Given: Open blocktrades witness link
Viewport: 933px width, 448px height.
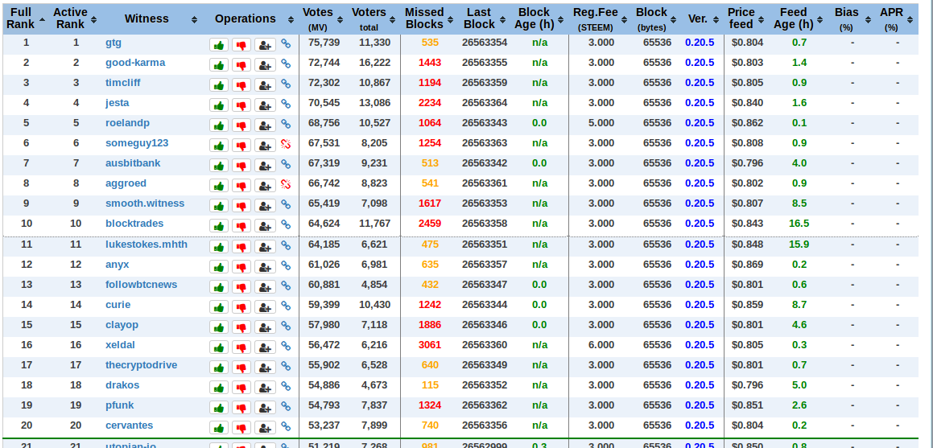Looking at the screenshot, I should (x=134, y=224).
